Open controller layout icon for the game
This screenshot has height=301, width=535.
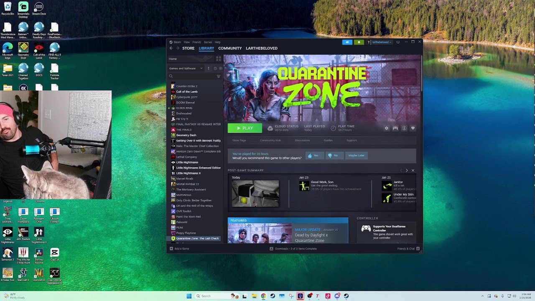tap(395, 128)
